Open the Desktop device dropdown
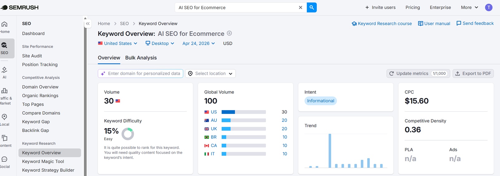Viewport: 500px width, 176px height. (x=160, y=44)
